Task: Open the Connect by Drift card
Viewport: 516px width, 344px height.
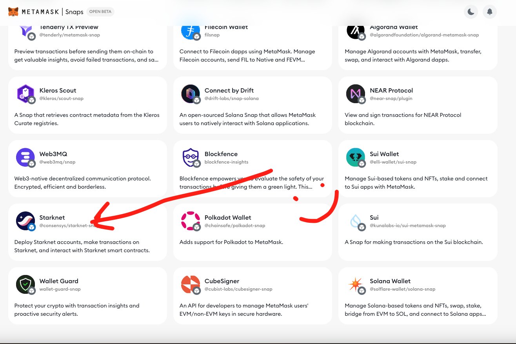Action: 253,105
